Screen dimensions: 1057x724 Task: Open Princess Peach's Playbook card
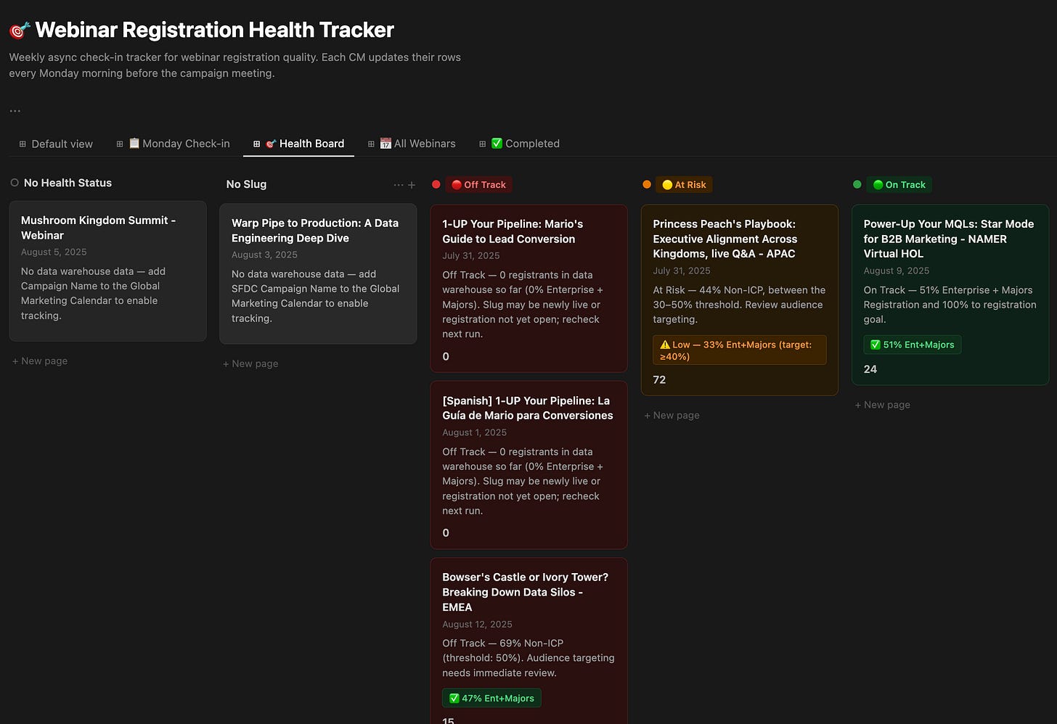[740, 300]
